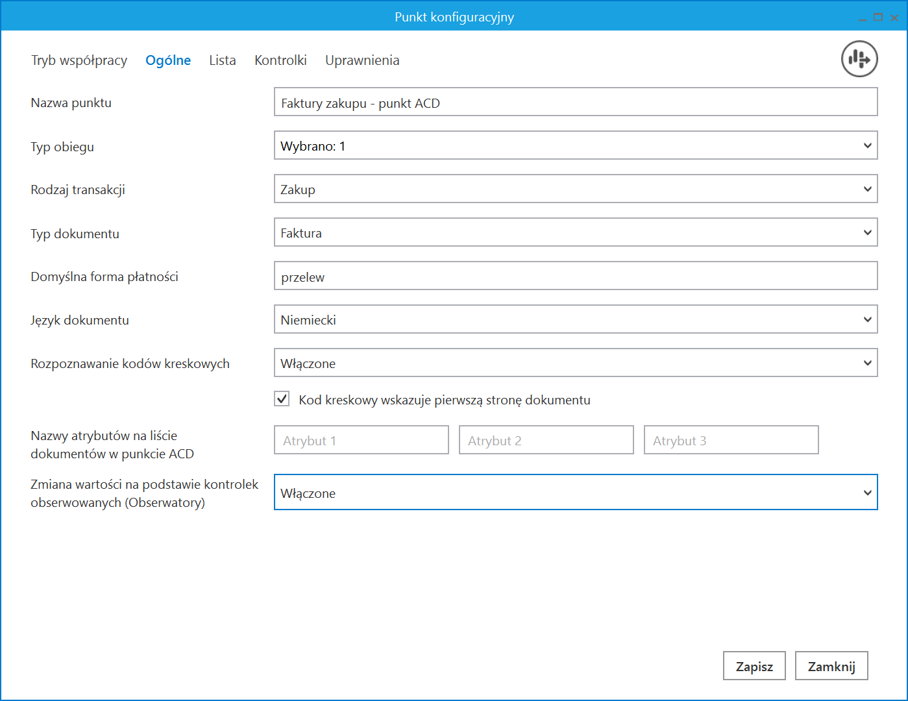Image resolution: width=908 pixels, height=701 pixels.
Task: Expand the Rodzaj transakcji dropdown
Action: (575, 190)
